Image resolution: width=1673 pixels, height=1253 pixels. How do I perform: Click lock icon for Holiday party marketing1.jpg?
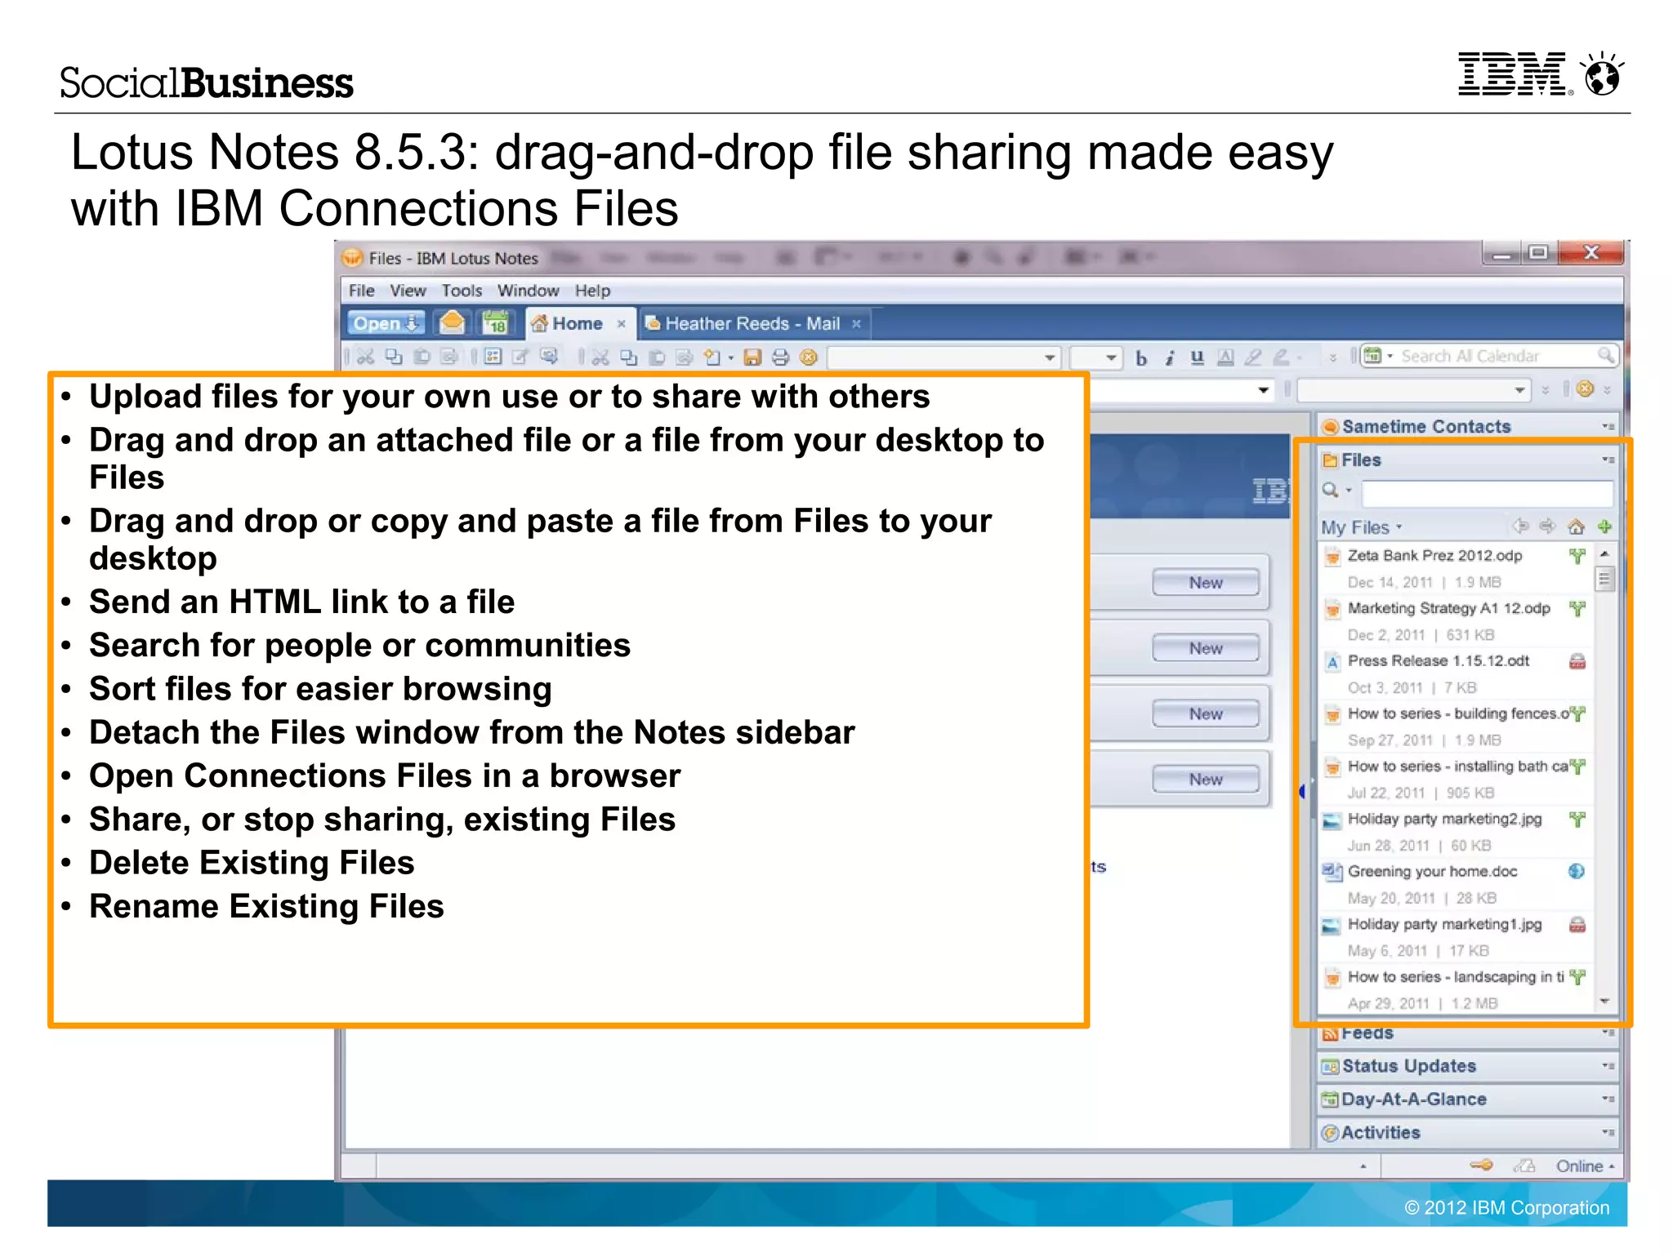pos(1577,925)
